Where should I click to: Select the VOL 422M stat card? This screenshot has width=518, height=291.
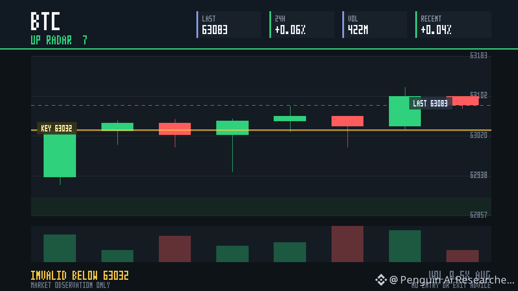pyautogui.click(x=375, y=25)
